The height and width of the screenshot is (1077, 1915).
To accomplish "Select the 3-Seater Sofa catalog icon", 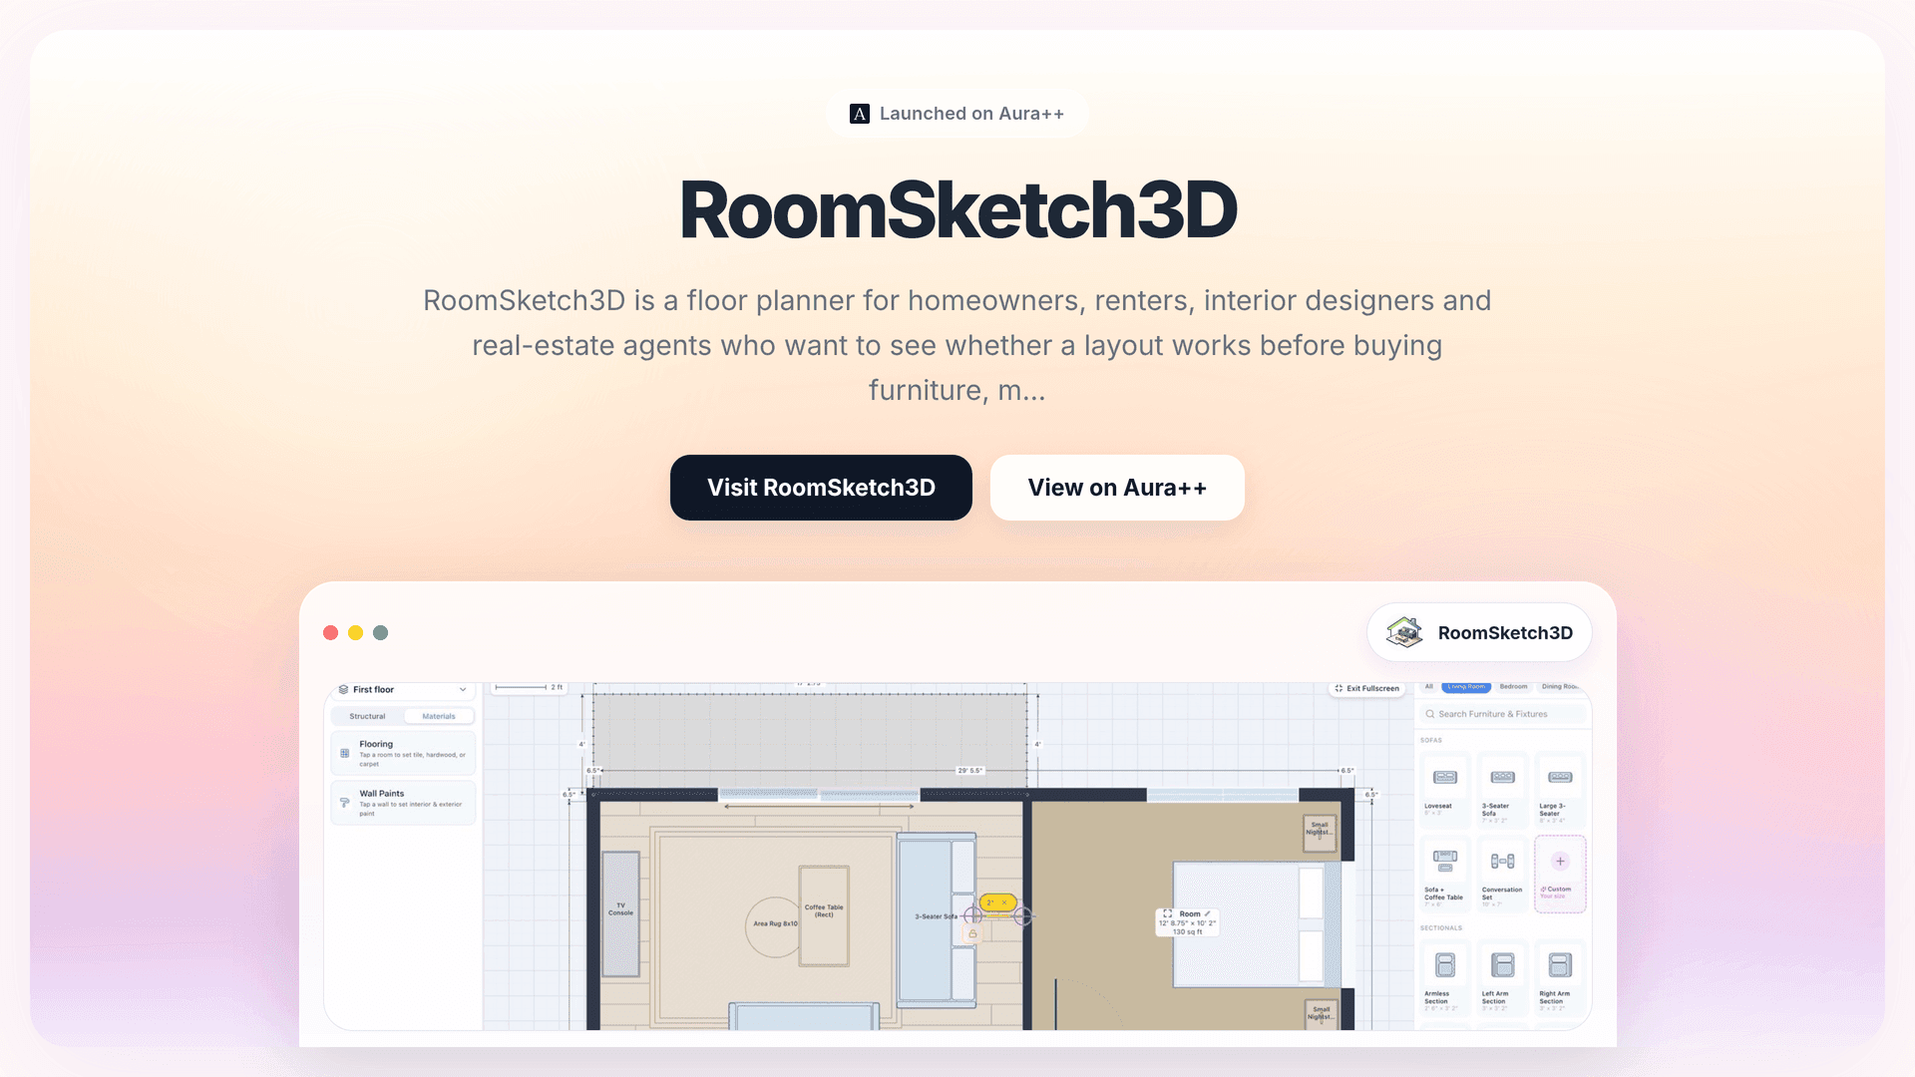I will 1503,778.
